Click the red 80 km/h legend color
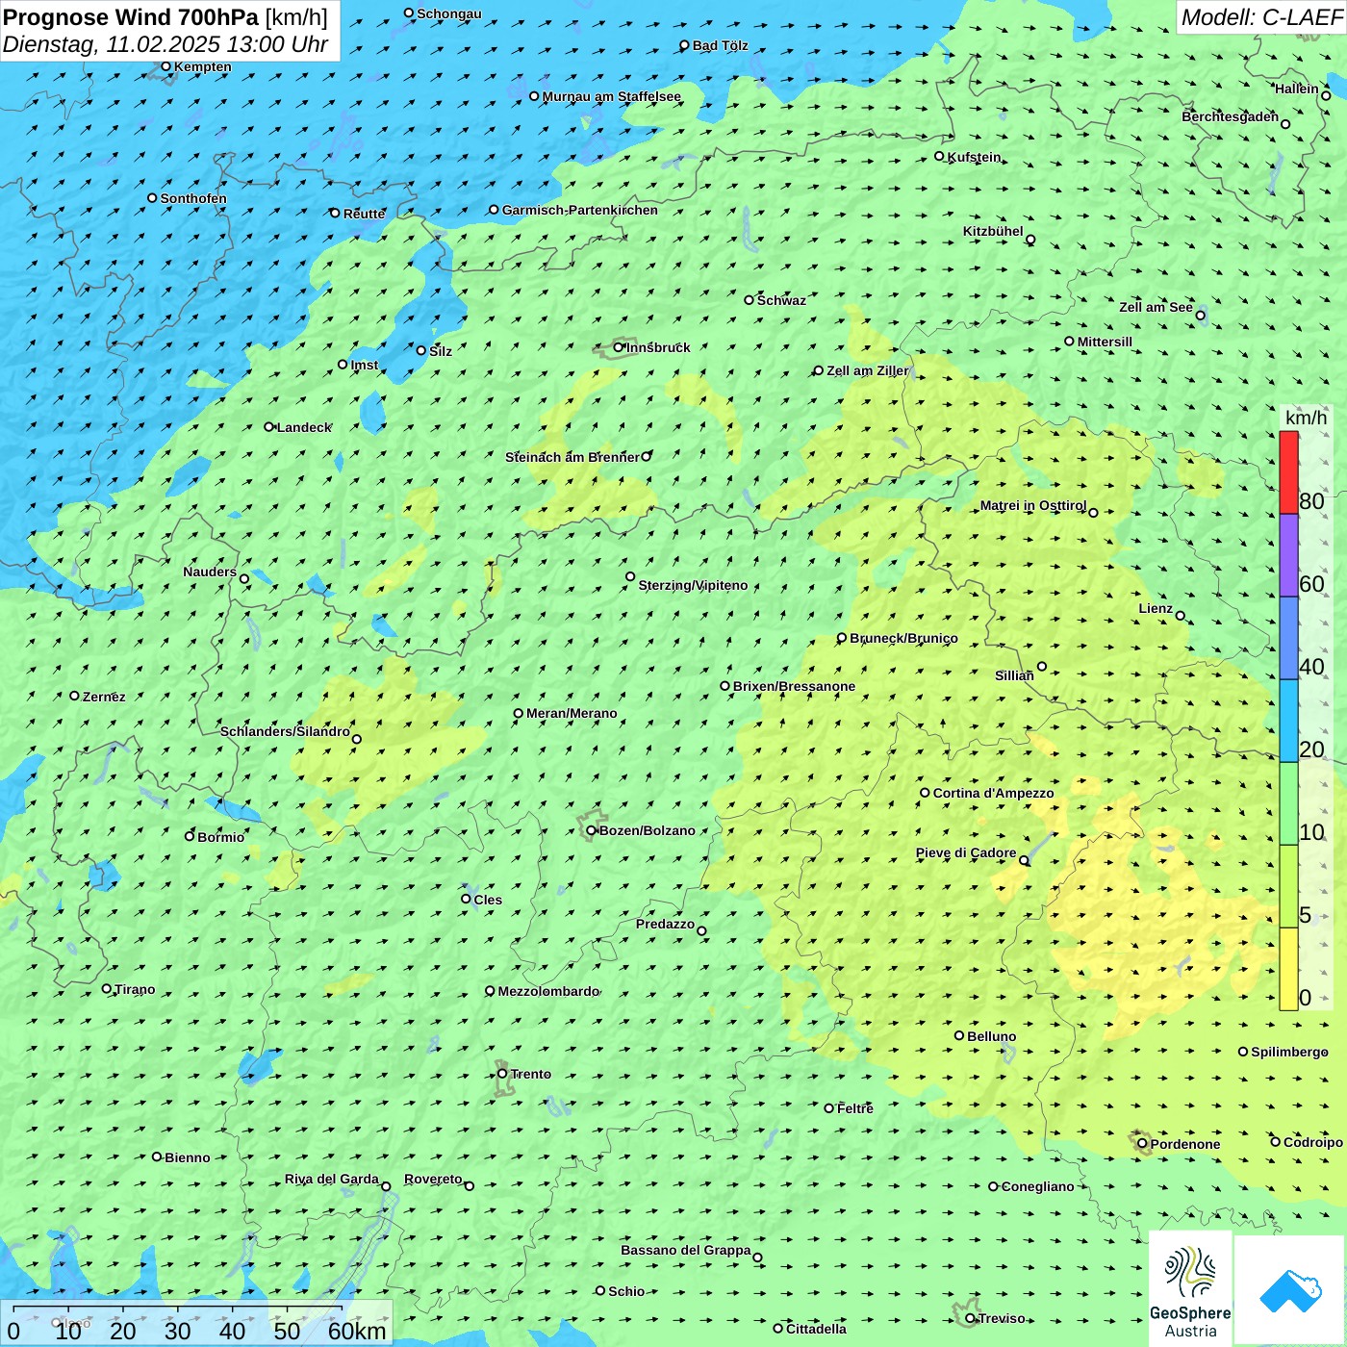Screen dimensions: 1347x1347 (1288, 471)
